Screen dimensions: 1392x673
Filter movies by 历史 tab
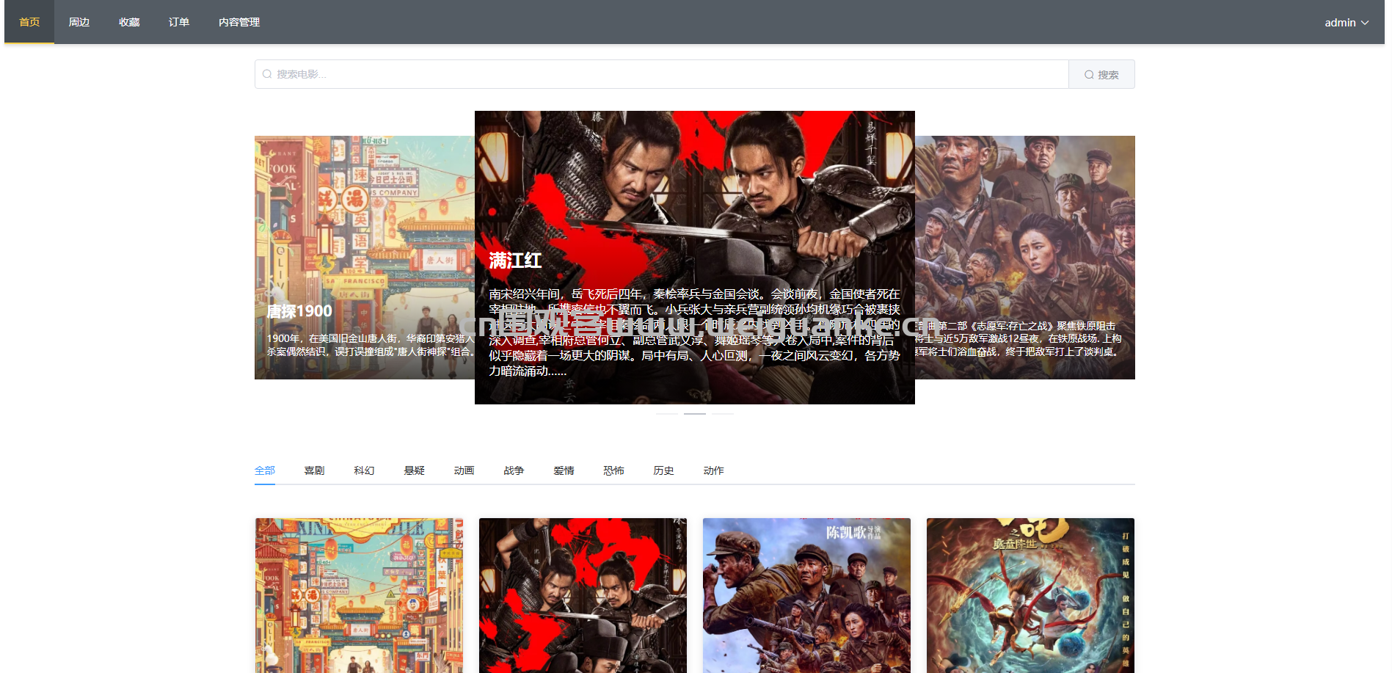coord(664,470)
